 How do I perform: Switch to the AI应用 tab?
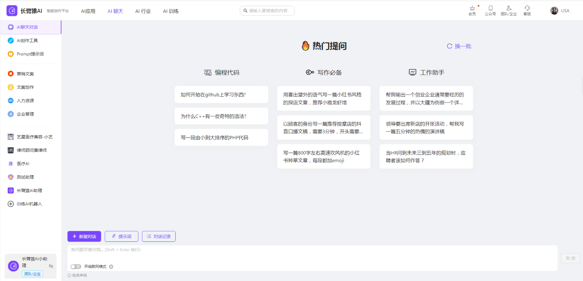pos(88,11)
